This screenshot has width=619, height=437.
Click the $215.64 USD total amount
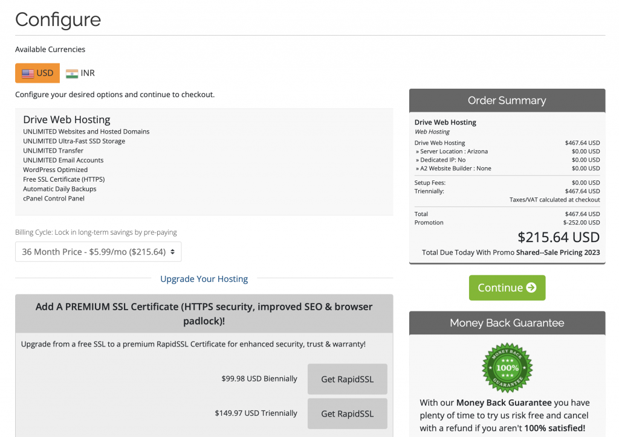(x=559, y=237)
